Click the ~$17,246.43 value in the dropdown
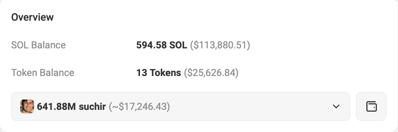The image size is (398, 132). tap(139, 106)
